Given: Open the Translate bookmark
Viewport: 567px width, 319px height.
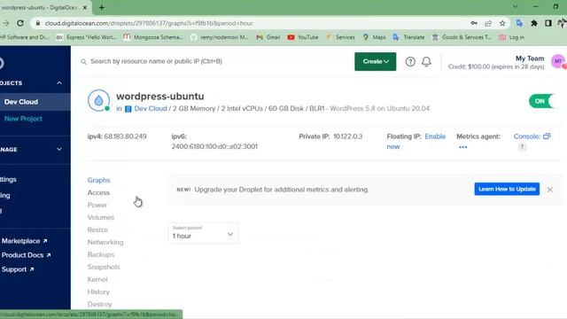Looking at the screenshot, I should click(x=408, y=37).
